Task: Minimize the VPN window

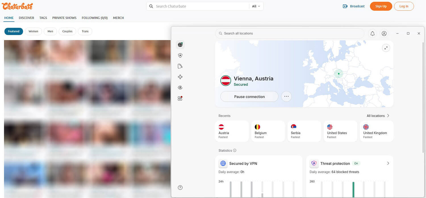Action: (x=397, y=33)
